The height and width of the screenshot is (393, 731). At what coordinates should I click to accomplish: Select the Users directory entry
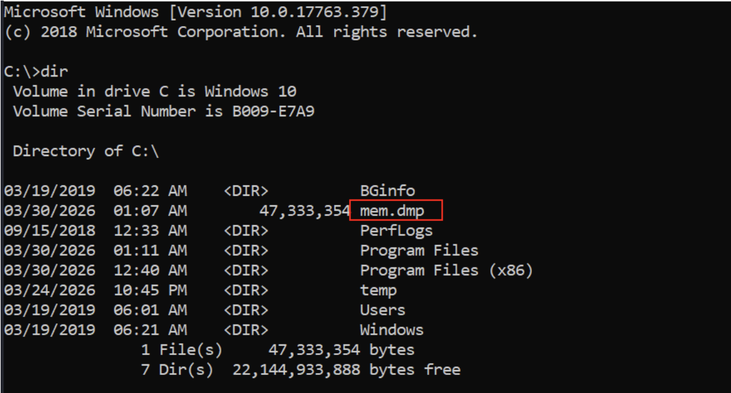(383, 310)
